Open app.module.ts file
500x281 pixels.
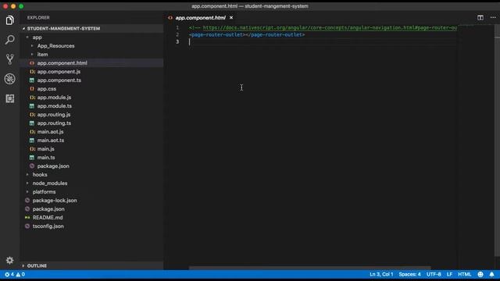point(54,106)
